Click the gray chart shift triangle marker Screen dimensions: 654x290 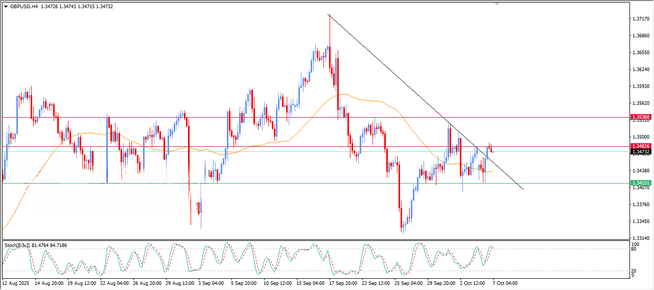click(x=497, y=4)
